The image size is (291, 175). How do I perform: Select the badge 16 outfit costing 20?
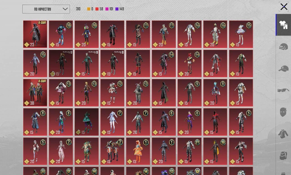(215, 34)
